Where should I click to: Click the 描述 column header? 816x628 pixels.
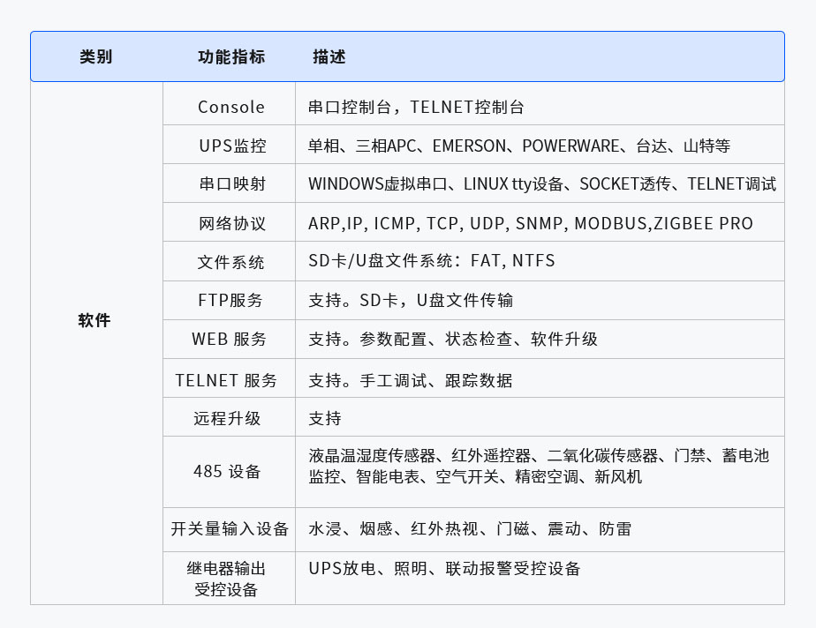(327, 56)
